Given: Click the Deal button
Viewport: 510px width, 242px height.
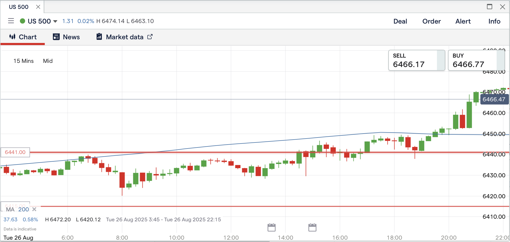Looking at the screenshot, I should [x=400, y=21].
